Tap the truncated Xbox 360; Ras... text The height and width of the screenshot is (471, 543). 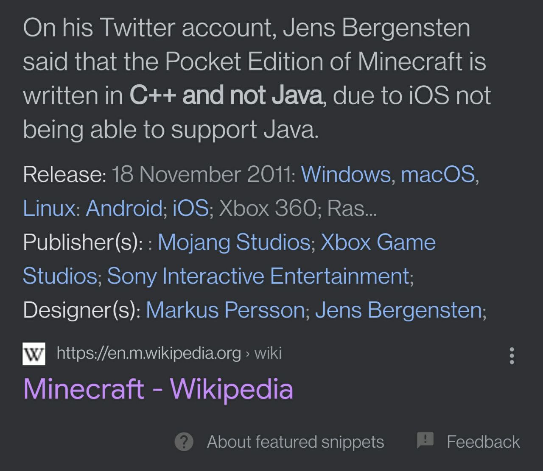click(x=297, y=208)
